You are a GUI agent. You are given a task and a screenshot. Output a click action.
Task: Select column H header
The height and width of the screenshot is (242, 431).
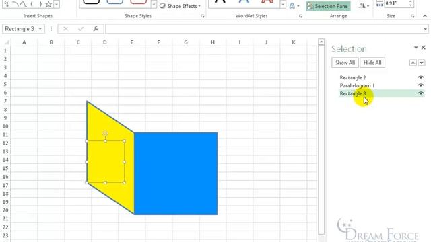(x=213, y=42)
